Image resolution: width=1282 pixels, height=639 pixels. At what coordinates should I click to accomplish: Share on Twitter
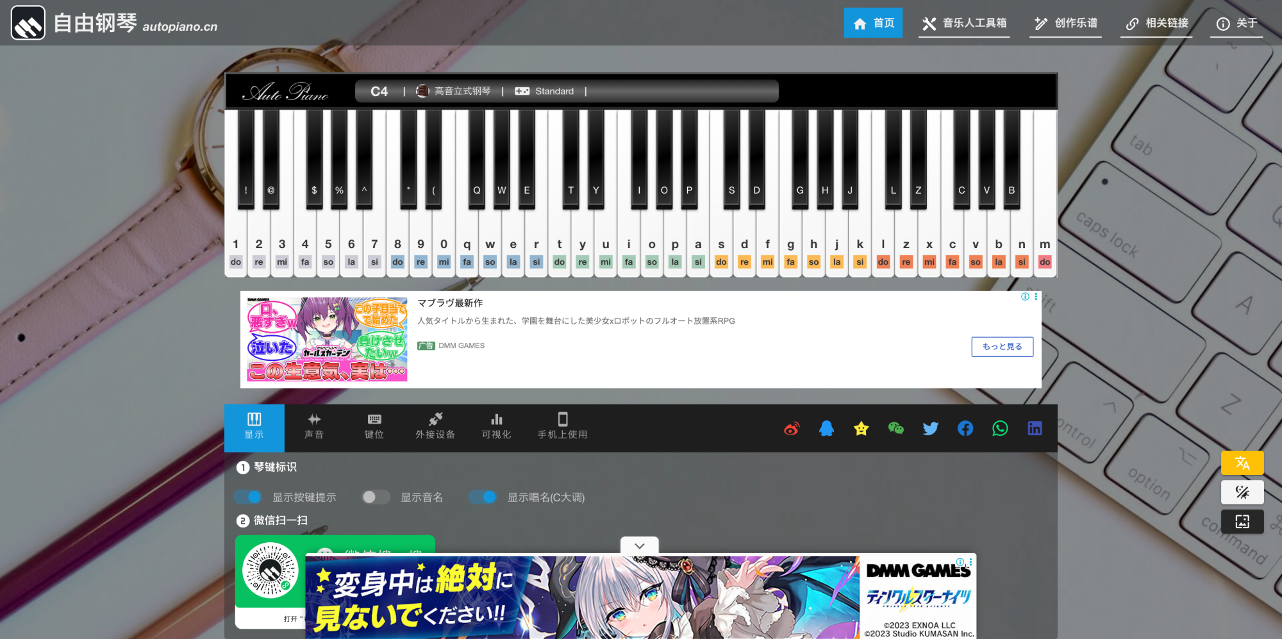click(930, 428)
